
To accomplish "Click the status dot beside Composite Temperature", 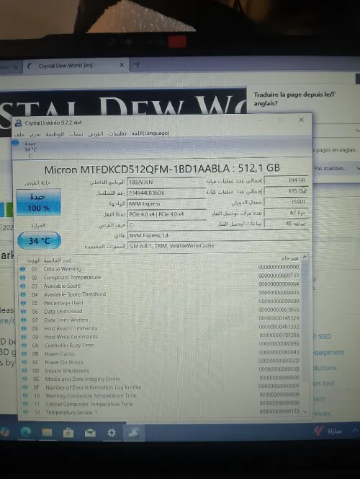I will tap(22, 278).
